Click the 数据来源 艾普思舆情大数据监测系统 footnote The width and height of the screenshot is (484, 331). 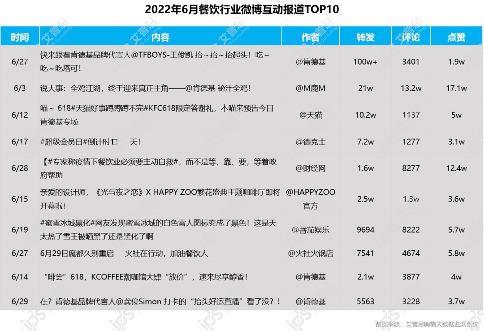click(427, 324)
